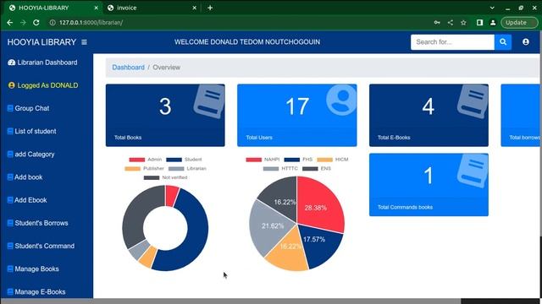
Task: Toggle ENS series in pie chart legend
Action: 316,169
